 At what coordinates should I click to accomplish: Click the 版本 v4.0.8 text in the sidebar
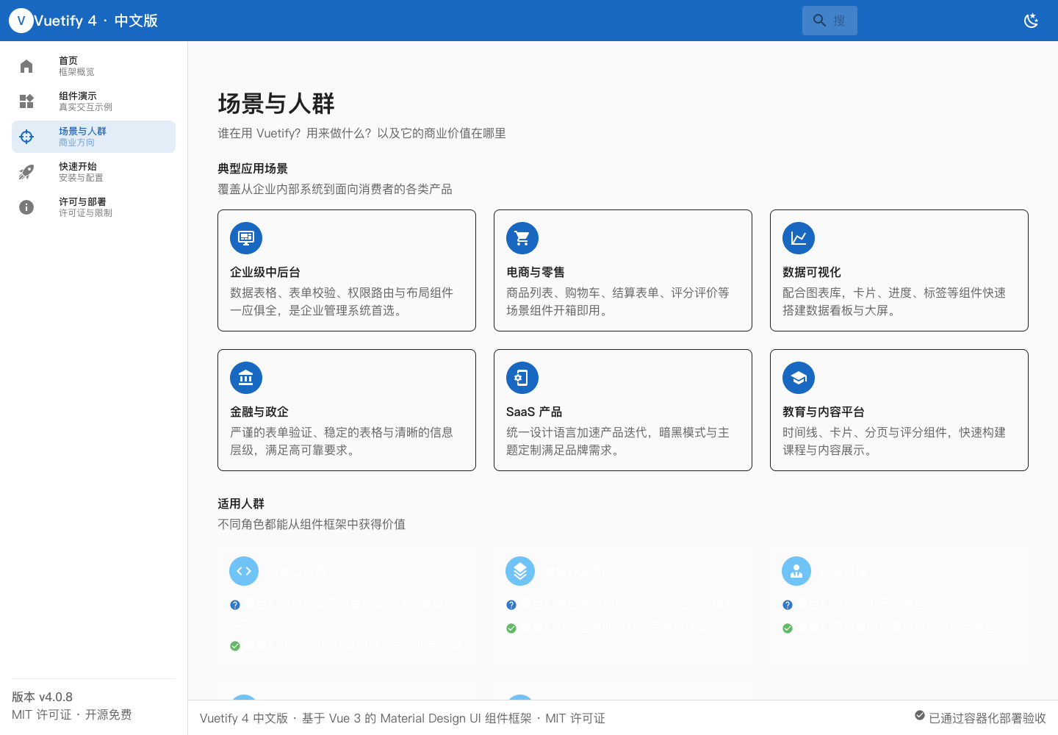[x=42, y=697]
